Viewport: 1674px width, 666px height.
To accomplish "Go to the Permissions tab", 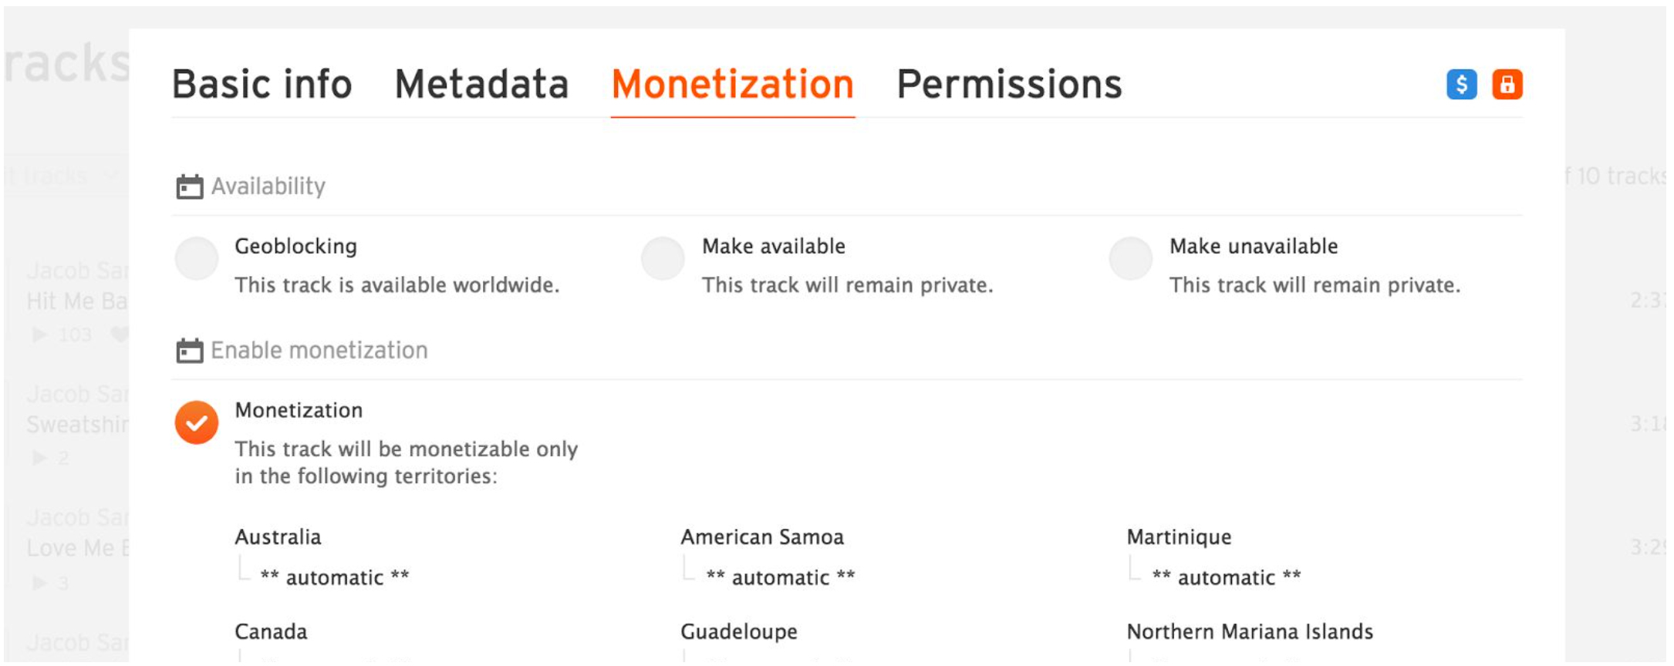I will [x=1009, y=84].
